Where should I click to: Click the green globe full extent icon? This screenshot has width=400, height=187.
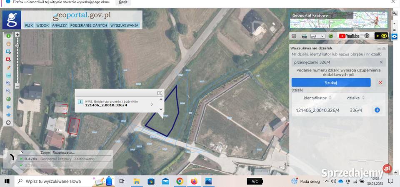8,99
